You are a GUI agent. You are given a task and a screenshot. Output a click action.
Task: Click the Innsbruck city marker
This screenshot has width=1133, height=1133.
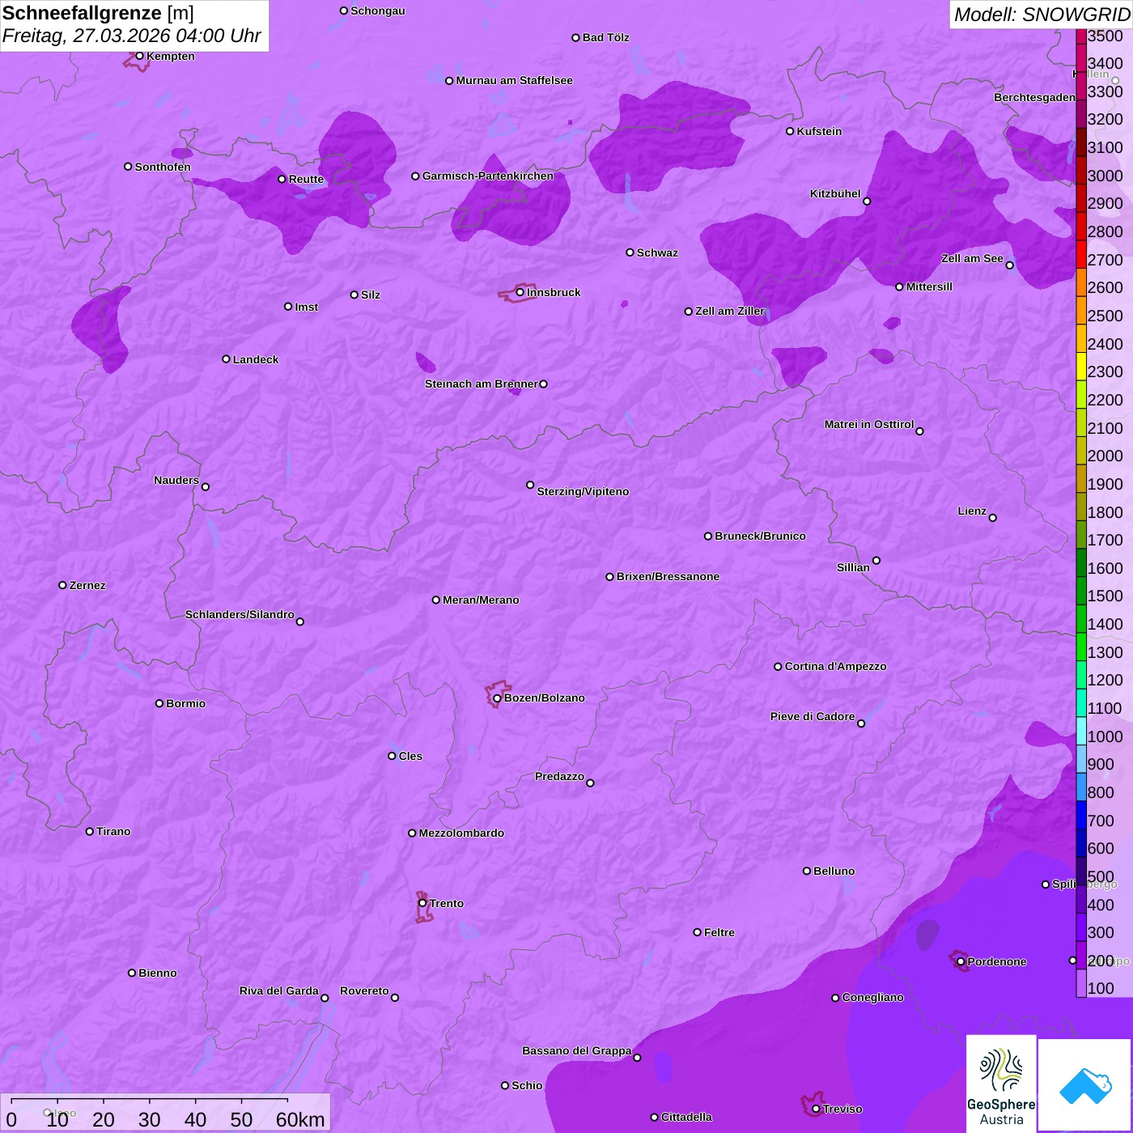pos(520,292)
